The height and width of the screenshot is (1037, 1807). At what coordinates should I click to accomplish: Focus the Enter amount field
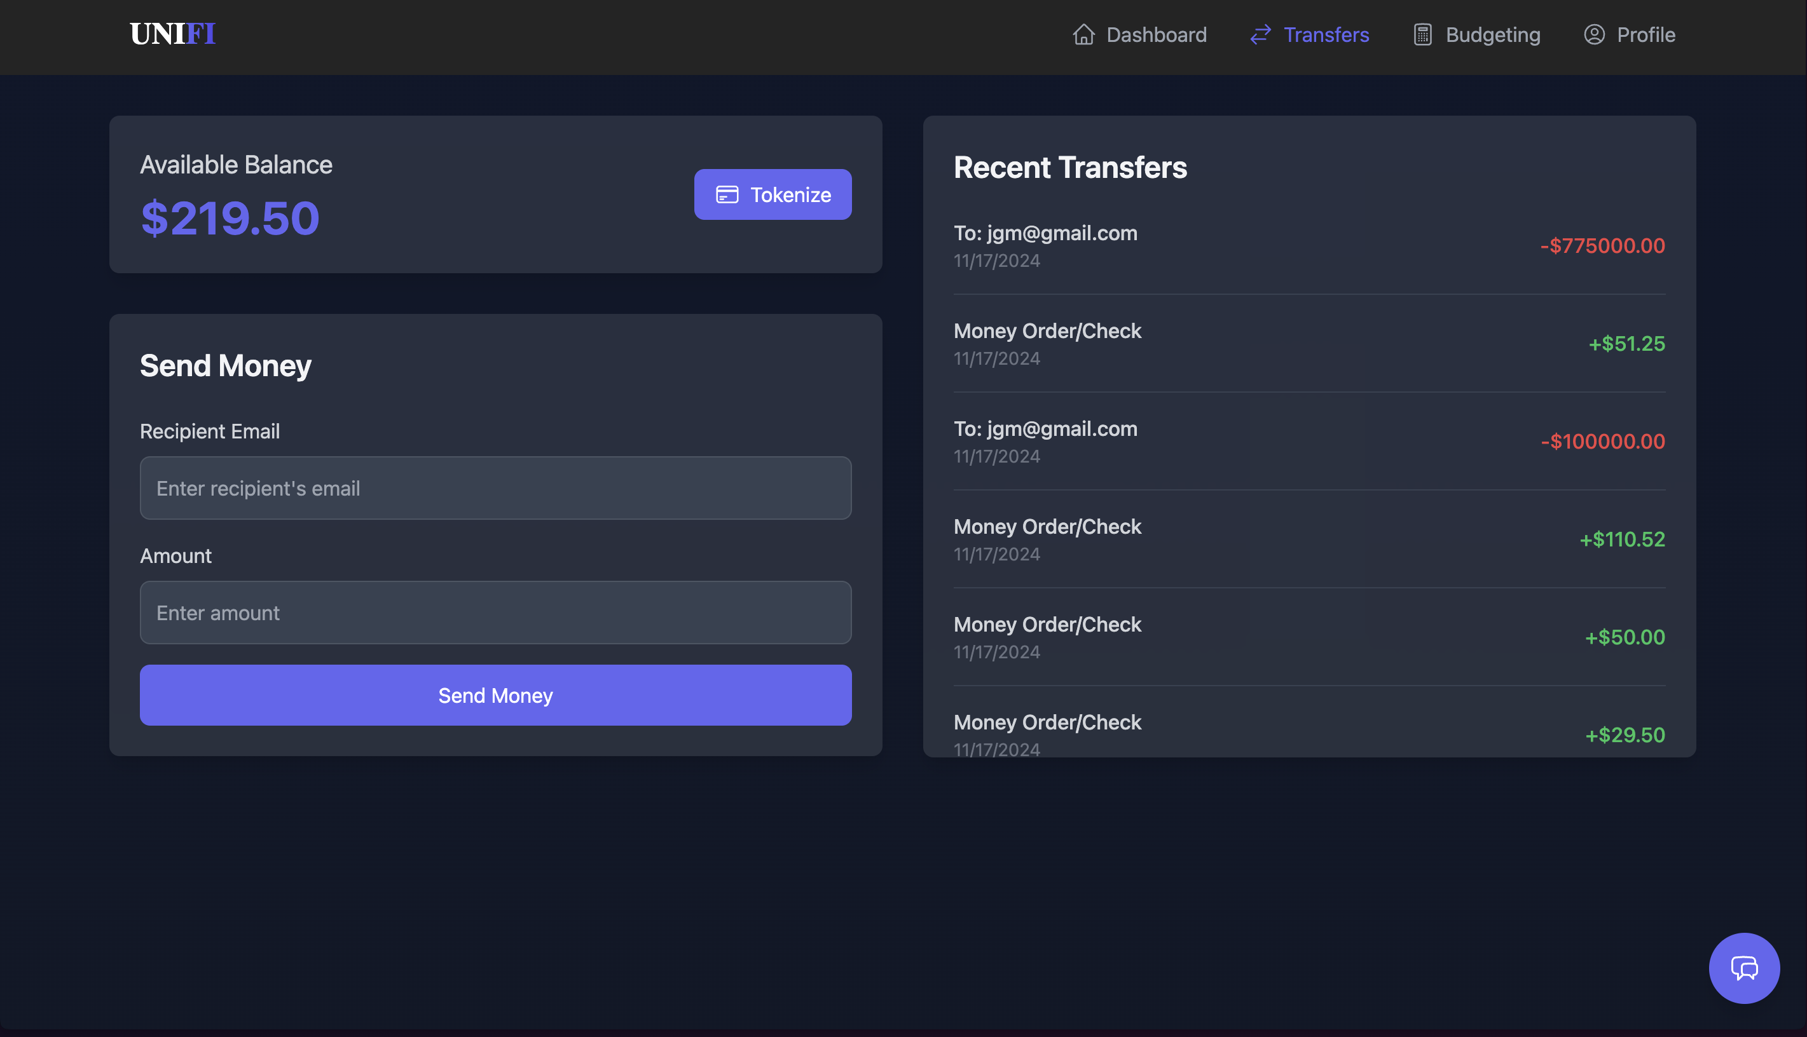click(495, 613)
